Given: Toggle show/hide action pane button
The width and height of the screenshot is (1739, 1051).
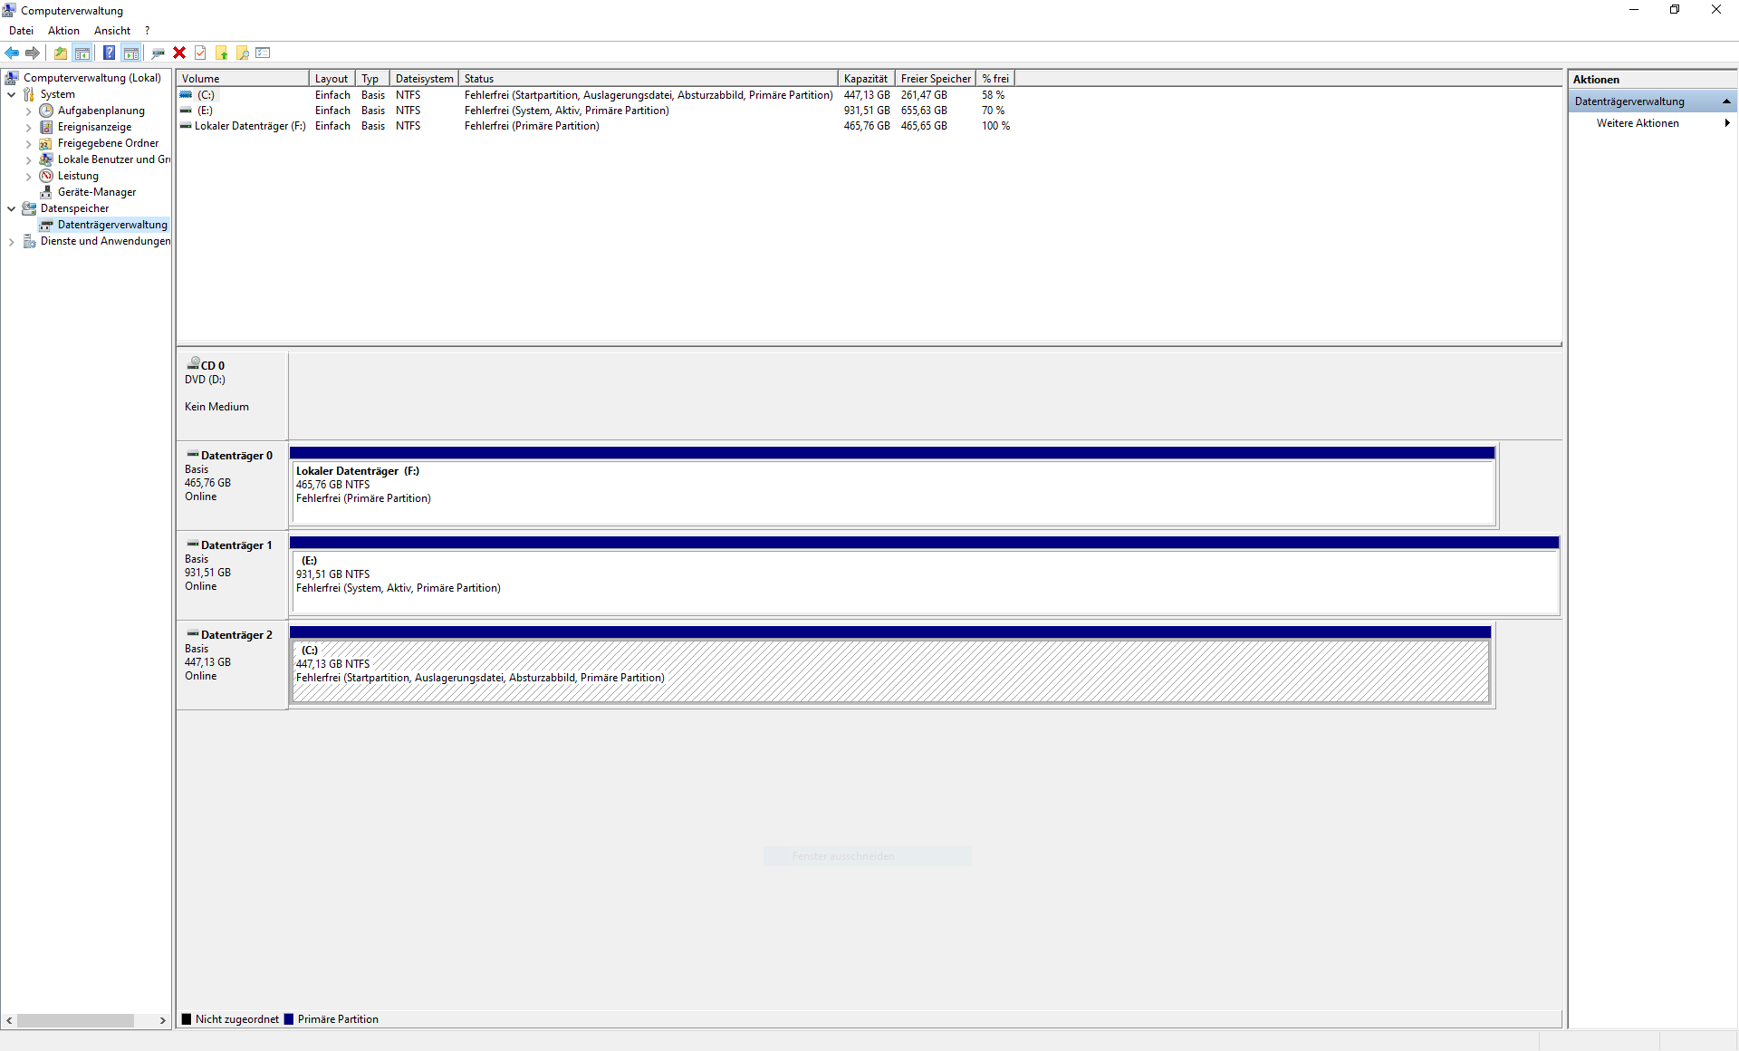Looking at the screenshot, I should click(x=131, y=53).
